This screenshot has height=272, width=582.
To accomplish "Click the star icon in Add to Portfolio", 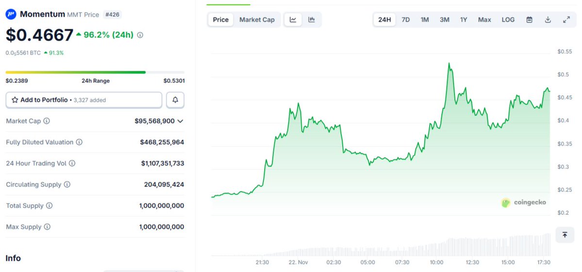I will [x=15, y=100].
